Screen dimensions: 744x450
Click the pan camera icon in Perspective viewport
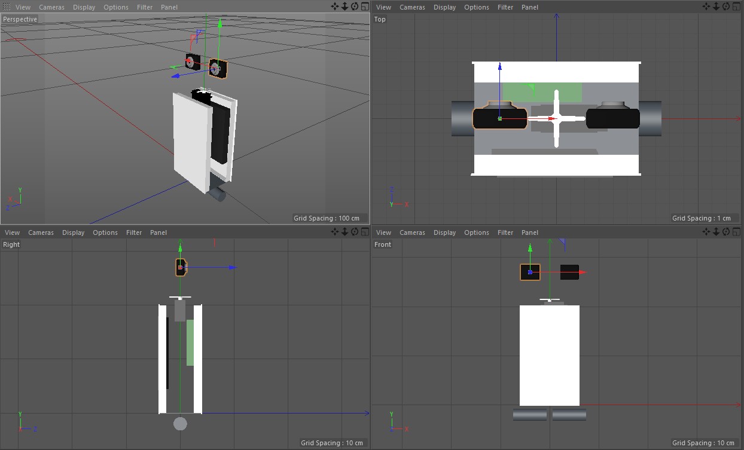335,7
